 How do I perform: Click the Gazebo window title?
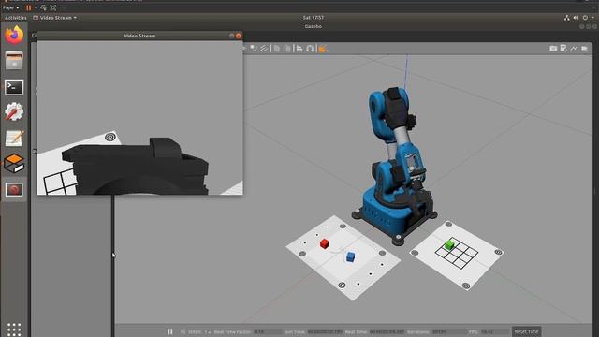coord(314,26)
